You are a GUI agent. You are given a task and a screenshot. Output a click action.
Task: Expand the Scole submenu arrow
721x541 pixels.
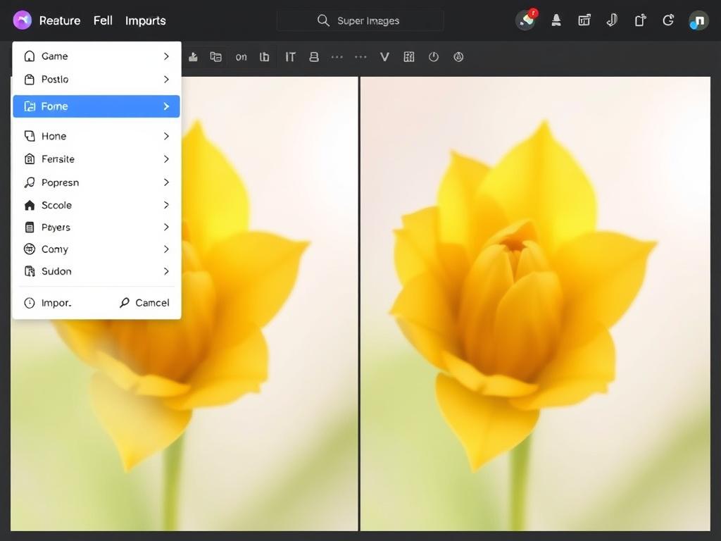click(166, 205)
